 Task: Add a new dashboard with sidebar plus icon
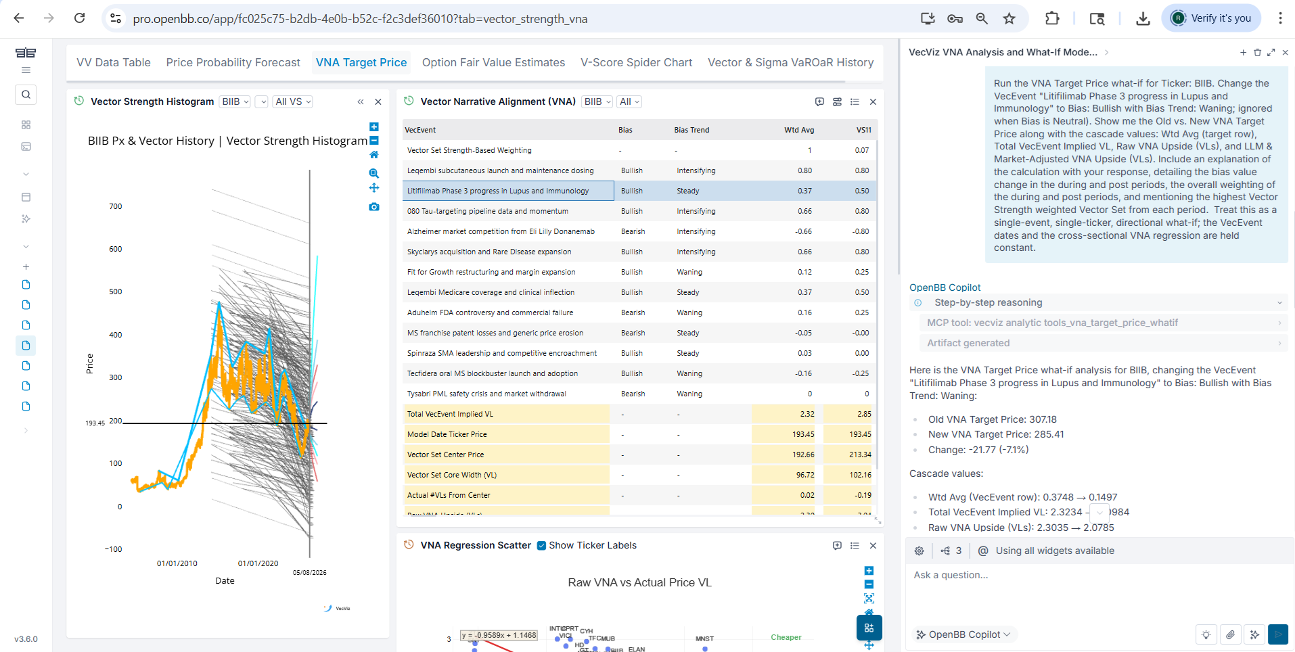pyautogui.click(x=26, y=267)
